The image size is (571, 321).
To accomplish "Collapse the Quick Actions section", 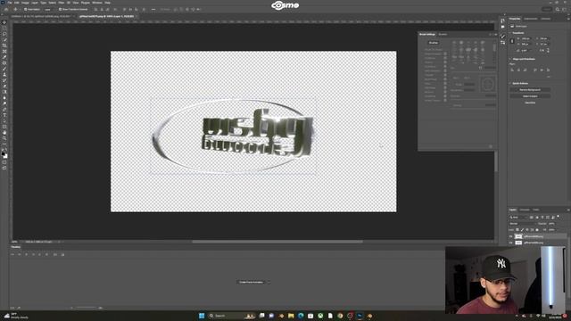I will (509, 83).
